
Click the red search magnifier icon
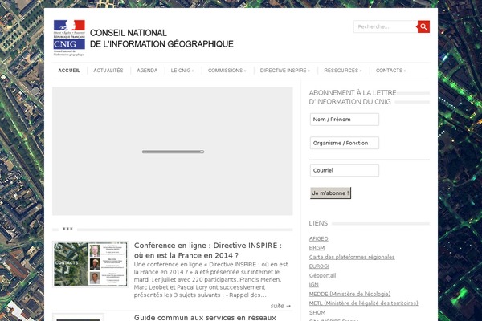pyautogui.click(x=423, y=26)
